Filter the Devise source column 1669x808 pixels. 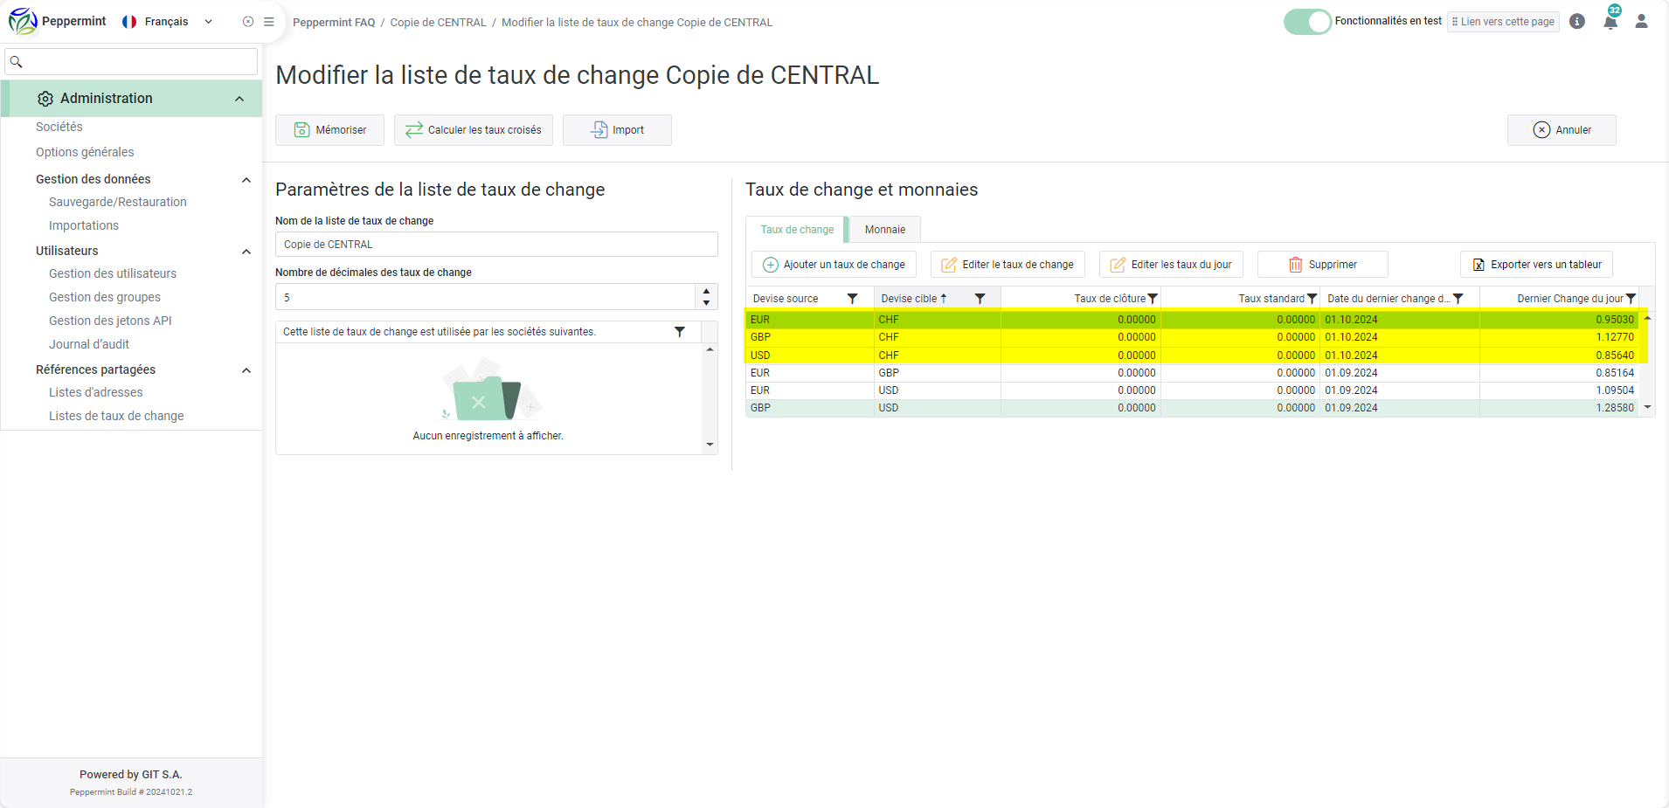pyautogui.click(x=853, y=299)
